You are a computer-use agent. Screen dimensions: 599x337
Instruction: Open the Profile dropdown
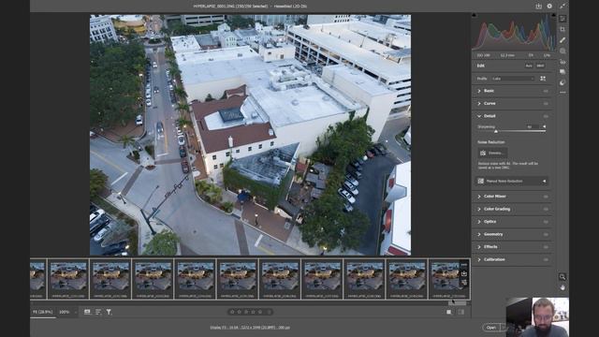click(x=513, y=79)
